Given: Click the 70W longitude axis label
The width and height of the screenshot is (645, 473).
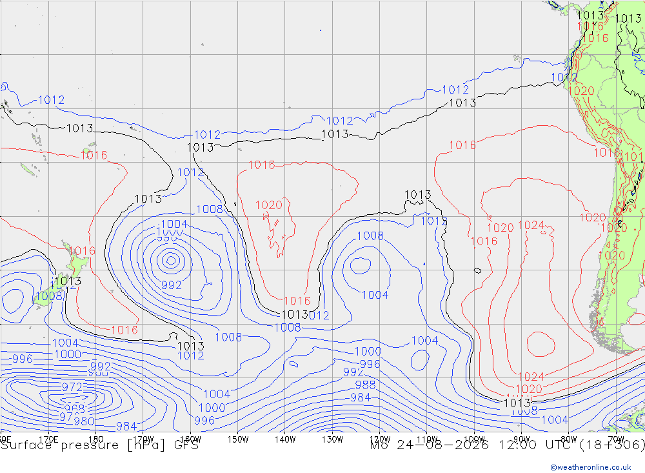Looking at the screenshot, I should tap(616, 439).
